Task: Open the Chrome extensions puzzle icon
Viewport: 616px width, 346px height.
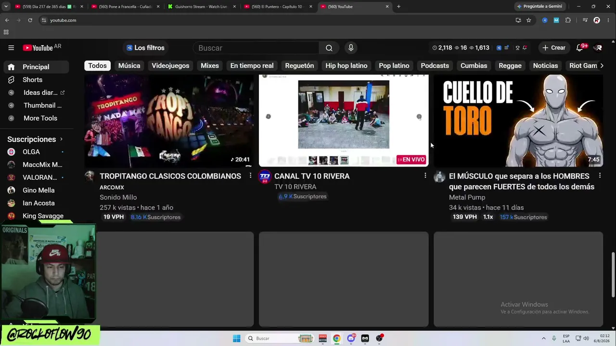Action: coord(568,20)
